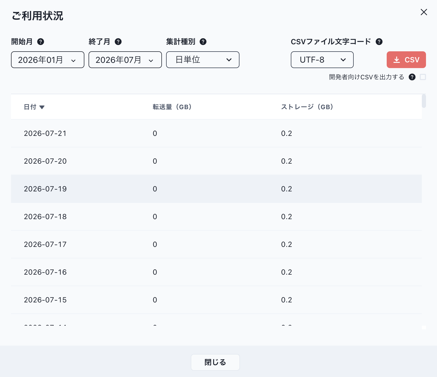Click transfer value 0 in 2026-07-15 row
This screenshot has width=437, height=377.
pos(155,300)
